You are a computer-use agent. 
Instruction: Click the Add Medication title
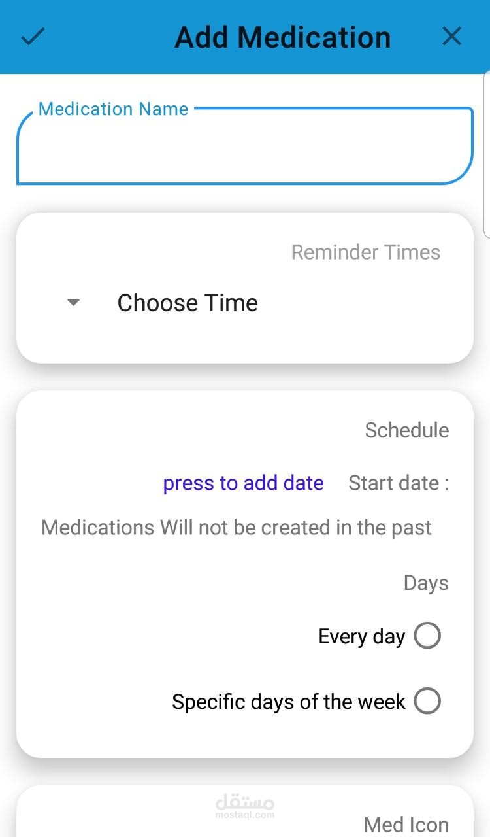[x=282, y=37]
